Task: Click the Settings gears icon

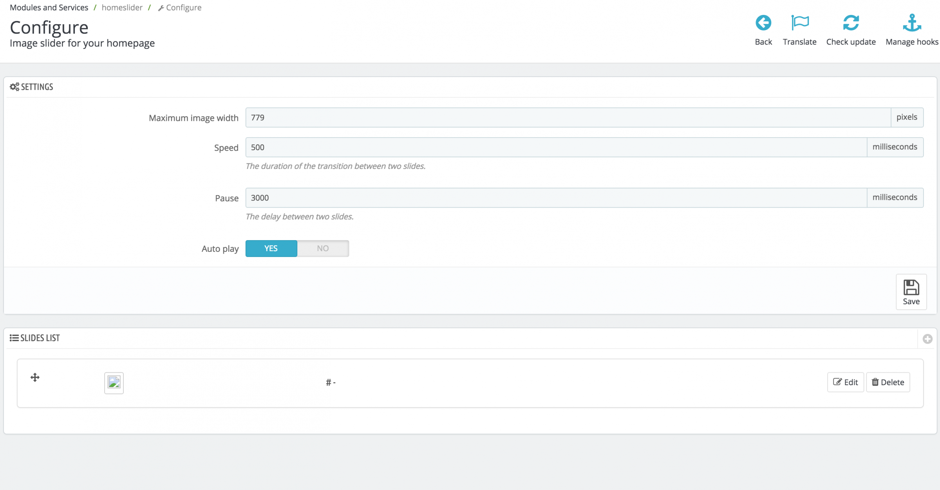Action: pyautogui.click(x=14, y=87)
